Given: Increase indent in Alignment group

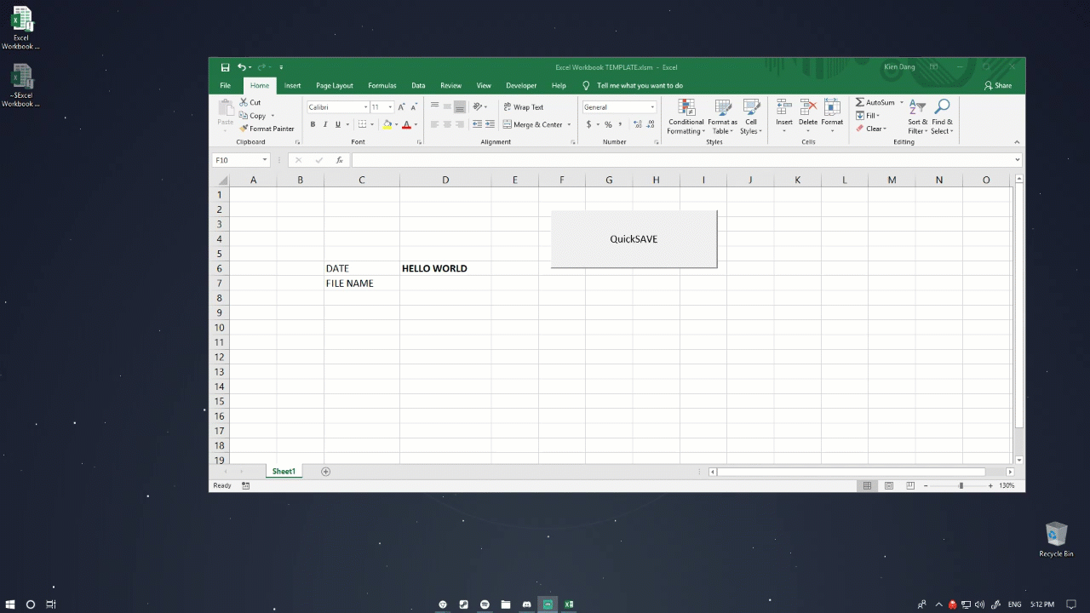Looking at the screenshot, I should [490, 124].
